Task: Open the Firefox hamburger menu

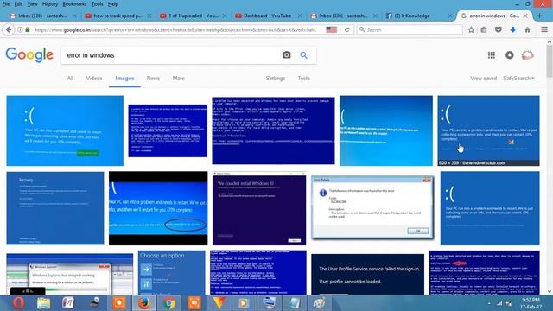Action: (544, 30)
